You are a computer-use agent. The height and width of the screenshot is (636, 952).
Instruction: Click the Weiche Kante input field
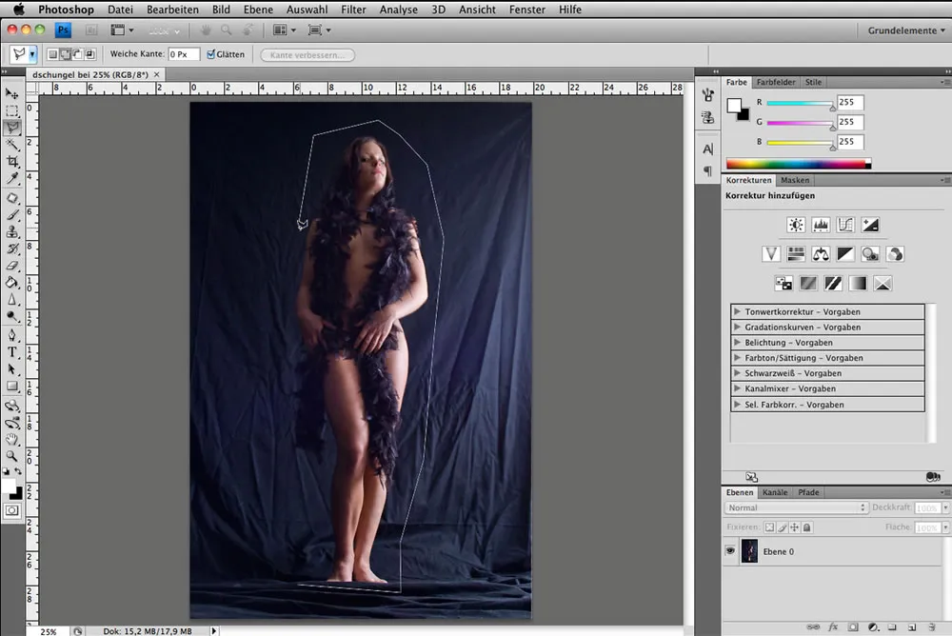[x=184, y=54]
